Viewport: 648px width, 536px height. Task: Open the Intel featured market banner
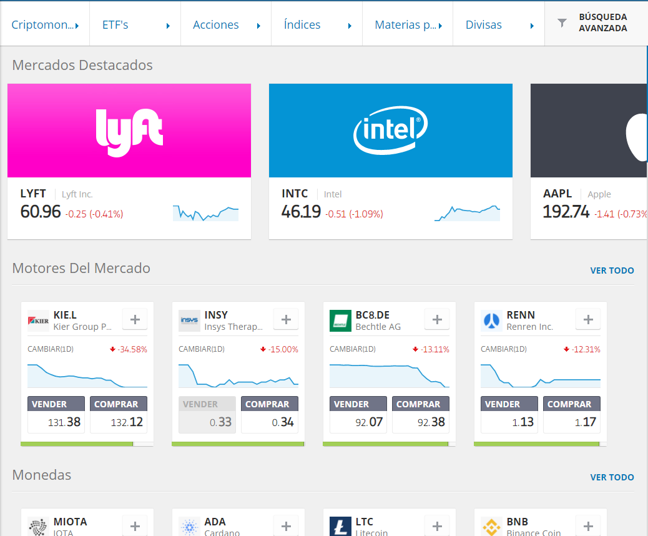[x=391, y=131]
